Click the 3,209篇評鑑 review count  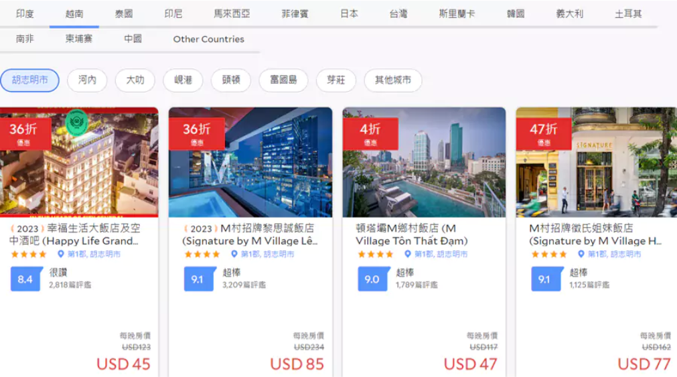coord(244,285)
